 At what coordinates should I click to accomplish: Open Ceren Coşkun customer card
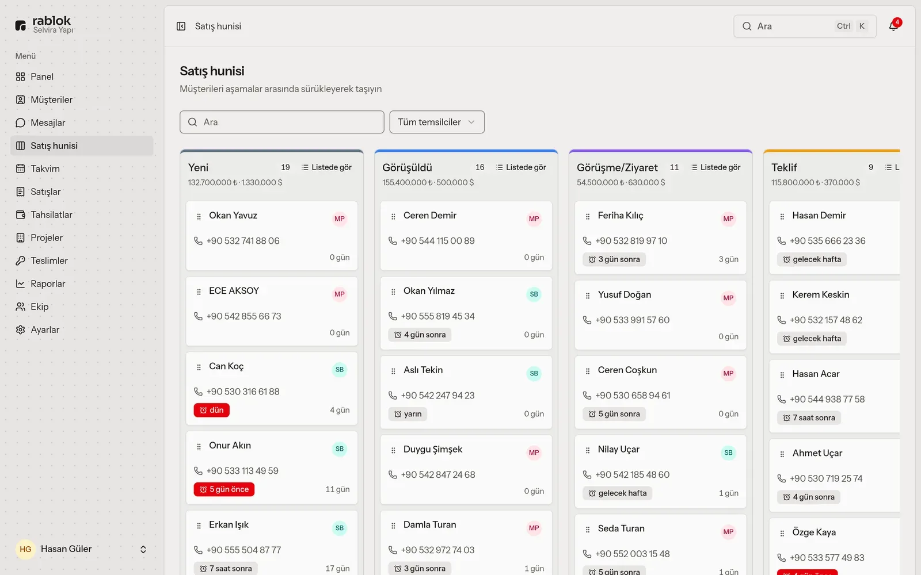click(661, 392)
